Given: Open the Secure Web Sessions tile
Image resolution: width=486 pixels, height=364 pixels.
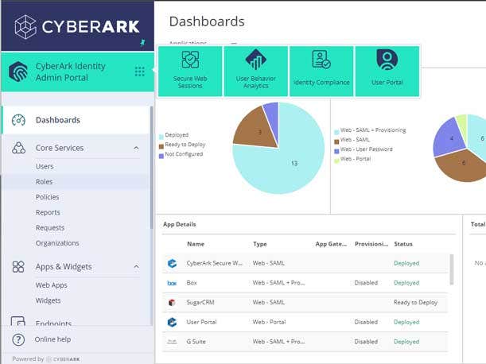Looking at the screenshot, I should pos(190,71).
